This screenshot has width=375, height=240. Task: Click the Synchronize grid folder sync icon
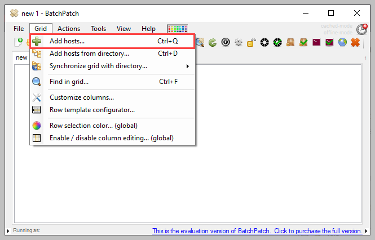pyautogui.click(x=37, y=66)
